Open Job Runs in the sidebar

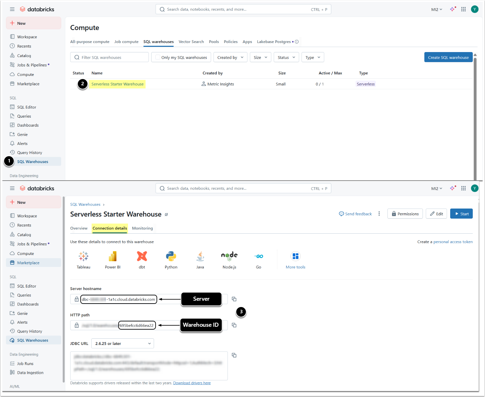pyautogui.click(x=25, y=363)
